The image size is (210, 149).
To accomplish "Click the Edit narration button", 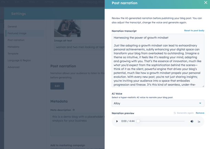I will click(57, 86).
